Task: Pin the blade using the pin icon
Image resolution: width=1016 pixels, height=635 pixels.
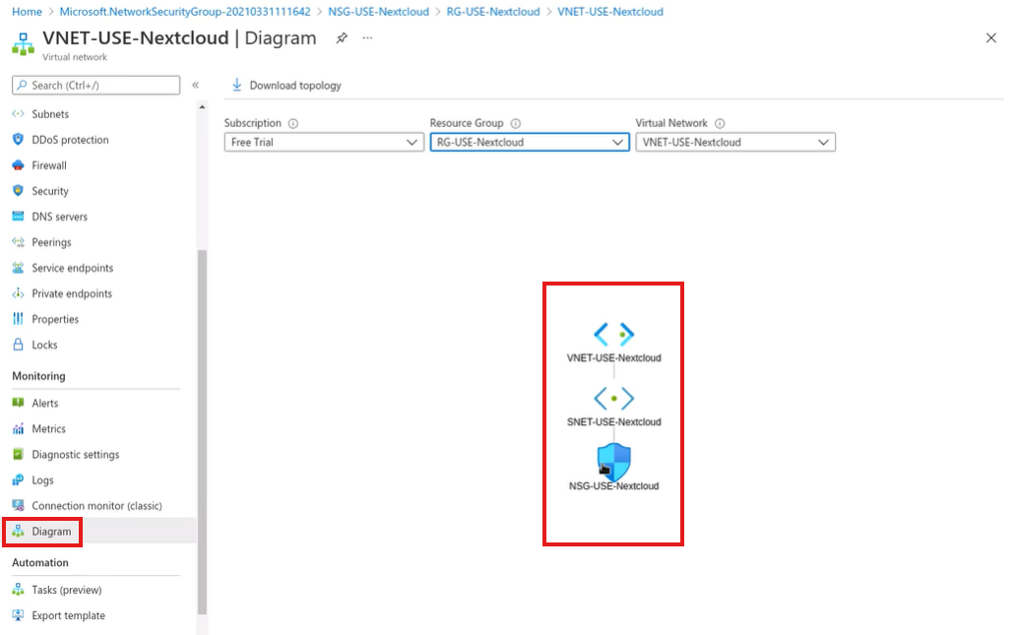Action: click(x=342, y=38)
